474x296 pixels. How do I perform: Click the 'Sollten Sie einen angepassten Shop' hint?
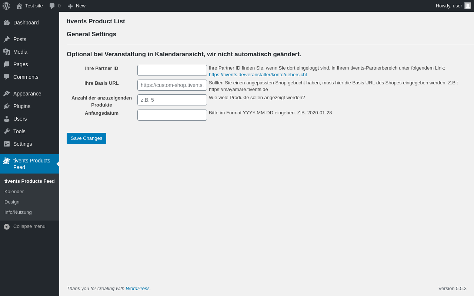[333, 86]
